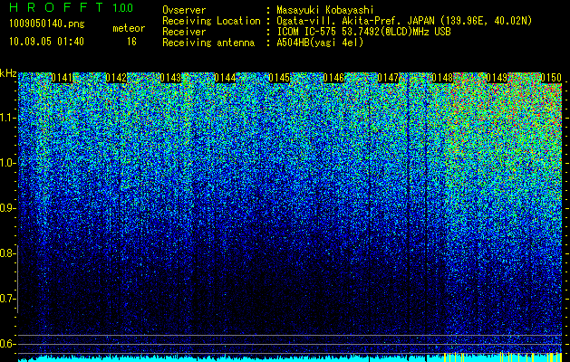The width and height of the screenshot is (570, 362).
Task: Click the 0149 time marker
Action: pos(497,77)
